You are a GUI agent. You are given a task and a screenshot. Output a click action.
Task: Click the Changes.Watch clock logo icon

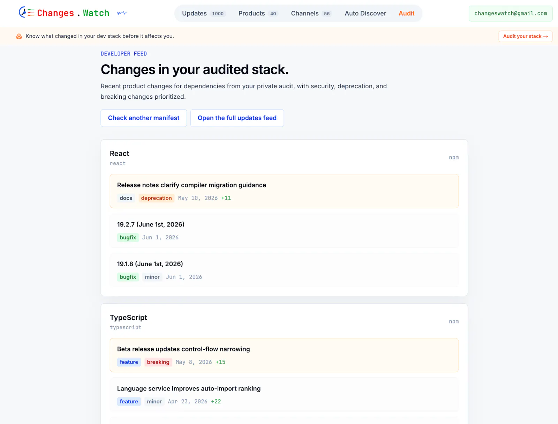27,13
